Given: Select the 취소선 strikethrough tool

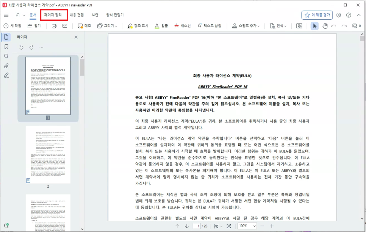Looking at the screenshot, I should coord(182,26).
